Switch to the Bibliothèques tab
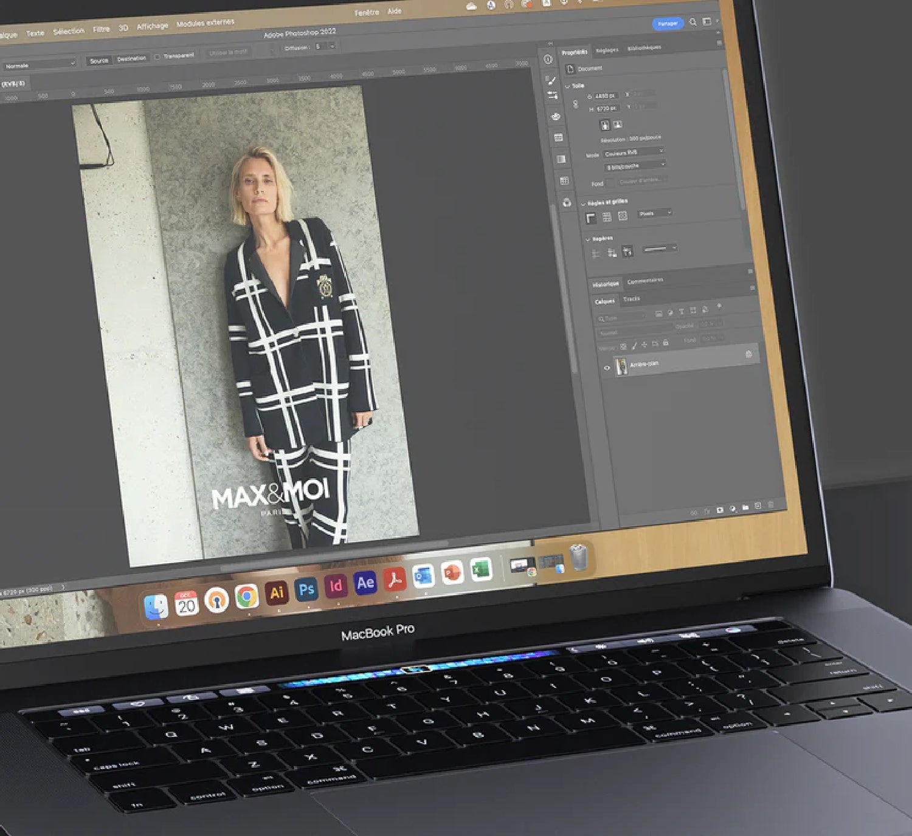 (644, 48)
